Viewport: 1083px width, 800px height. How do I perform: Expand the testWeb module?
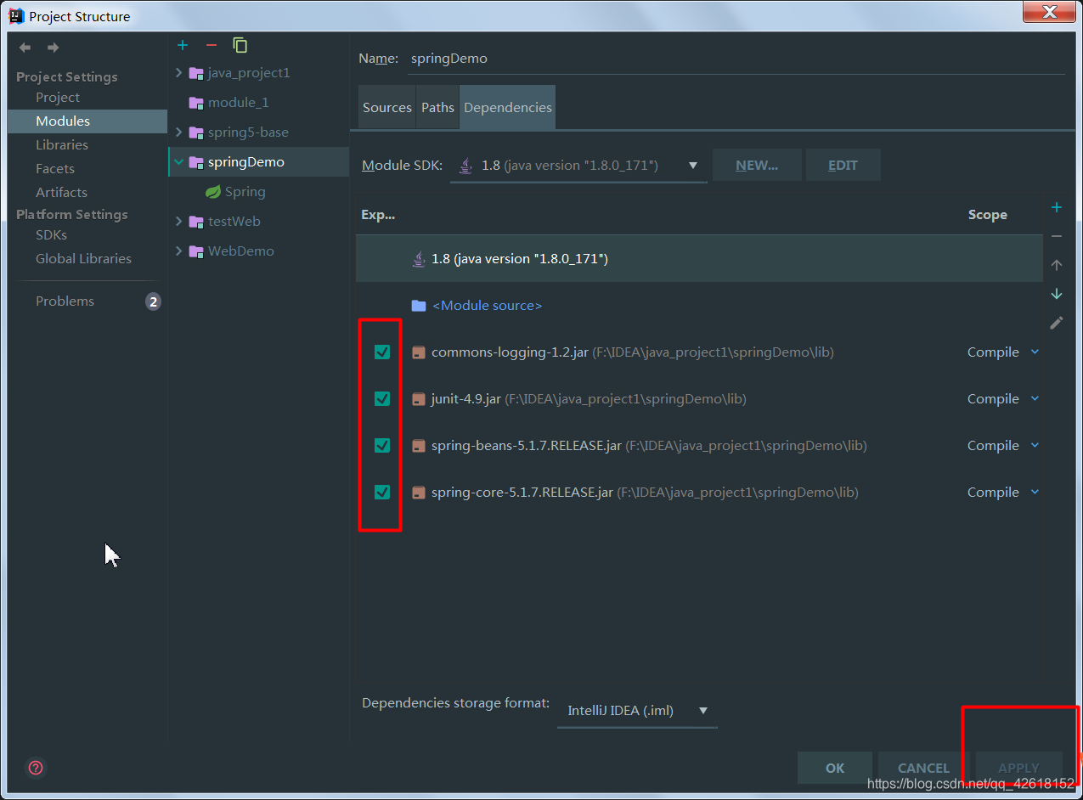click(x=179, y=222)
